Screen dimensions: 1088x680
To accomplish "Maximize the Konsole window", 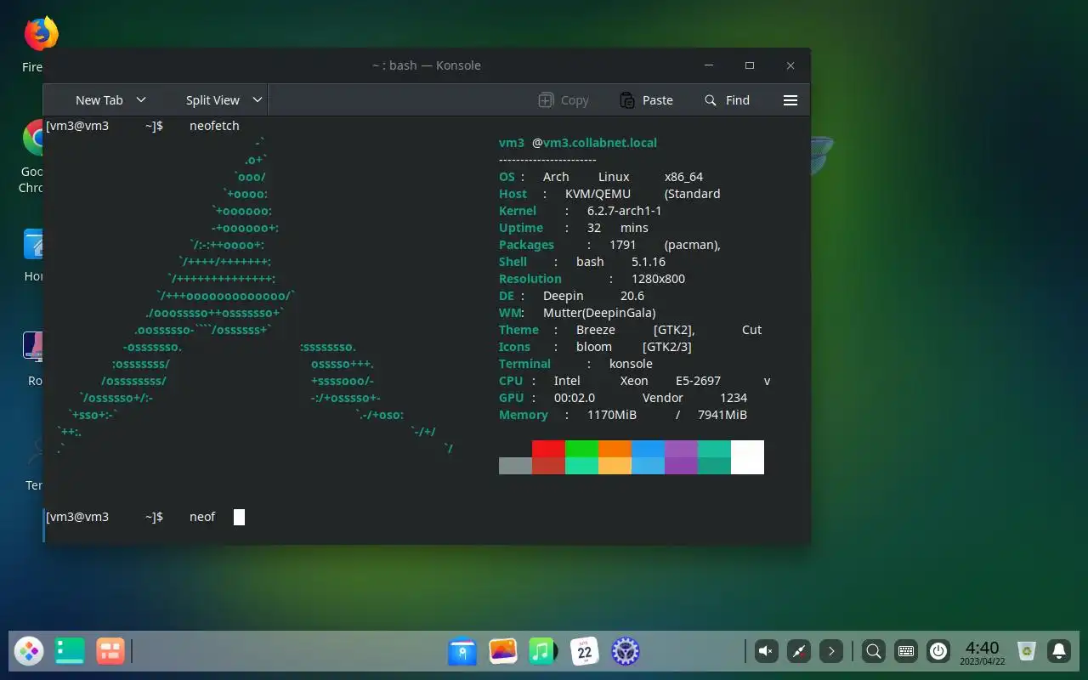I will point(750,65).
